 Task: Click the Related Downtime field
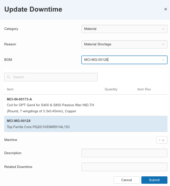(124, 167)
